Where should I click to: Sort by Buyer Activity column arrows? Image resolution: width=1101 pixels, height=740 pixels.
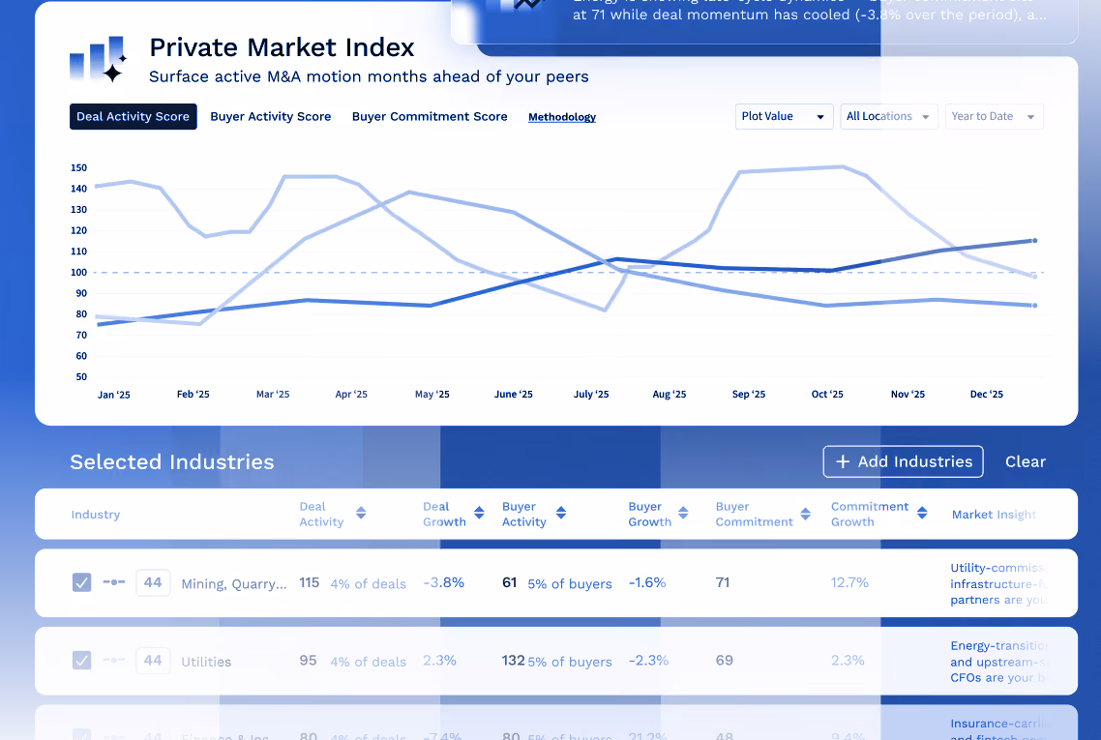(561, 514)
